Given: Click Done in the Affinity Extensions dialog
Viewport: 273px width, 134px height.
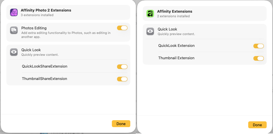Looking at the screenshot, I should tap(257, 125).
